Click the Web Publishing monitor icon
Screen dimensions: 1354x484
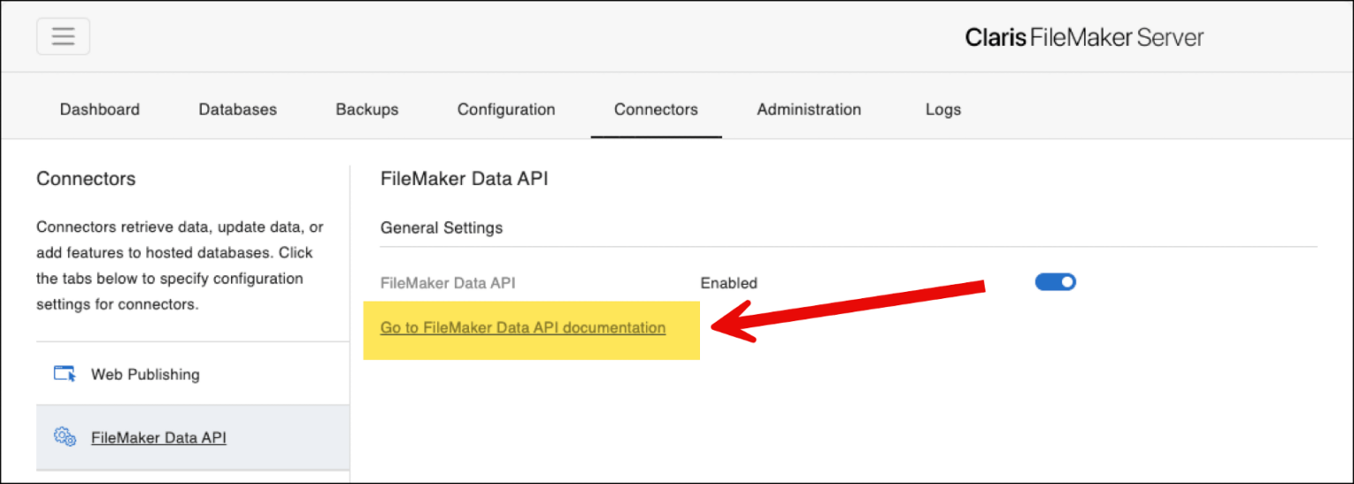click(x=65, y=374)
